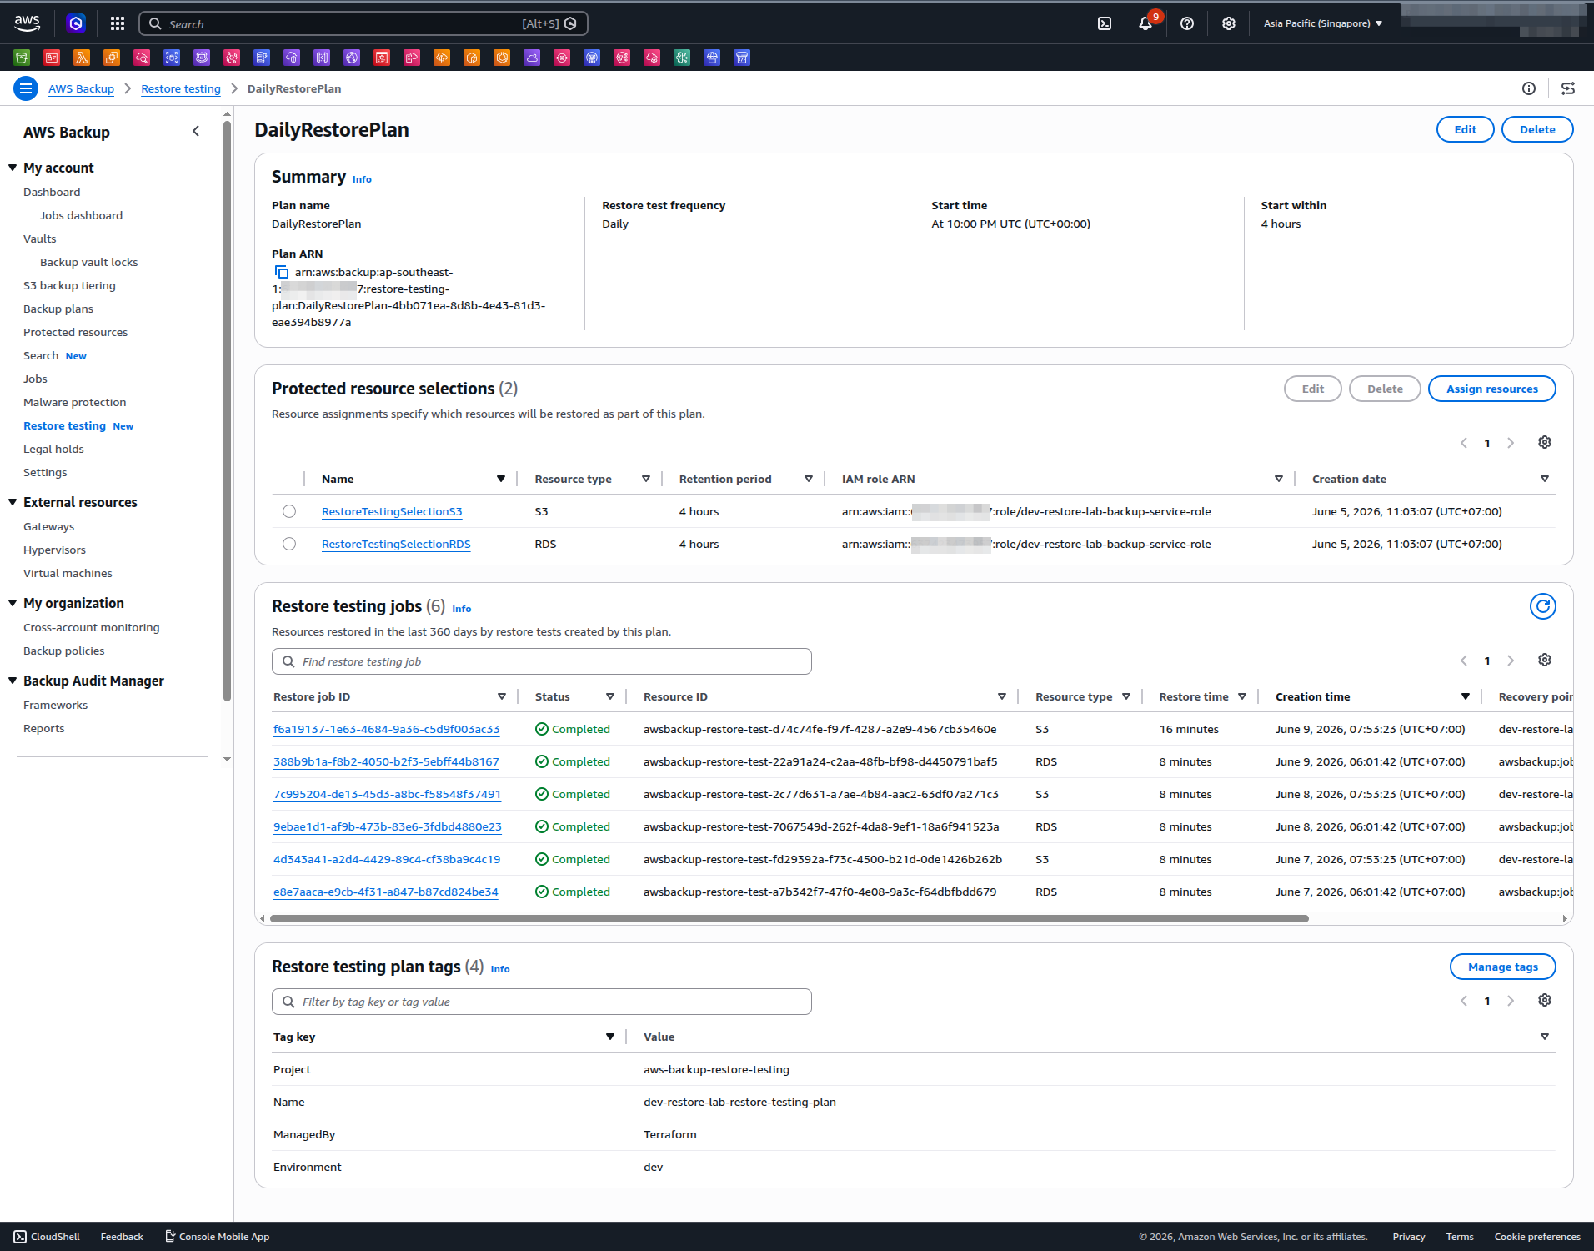Open the AWS console home logo
The width and height of the screenshot is (1594, 1251).
[x=27, y=23]
